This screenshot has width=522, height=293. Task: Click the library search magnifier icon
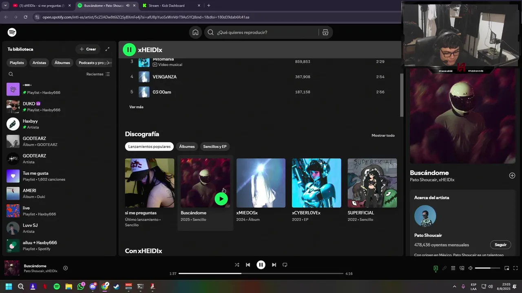click(11, 74)
